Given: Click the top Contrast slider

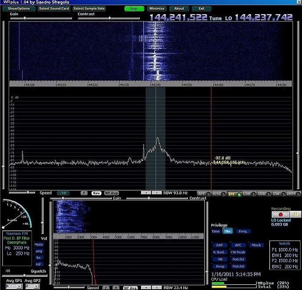Looking at the screenshot, I should point(109,18).
